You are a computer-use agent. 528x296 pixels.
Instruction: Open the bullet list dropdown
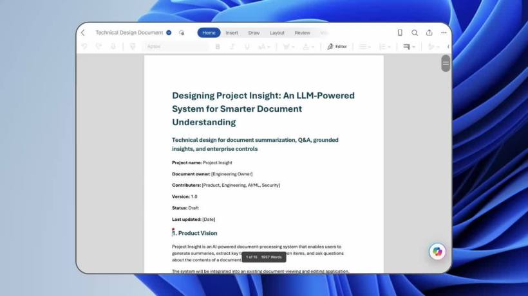pyautogui.click(x=364, y=47)
